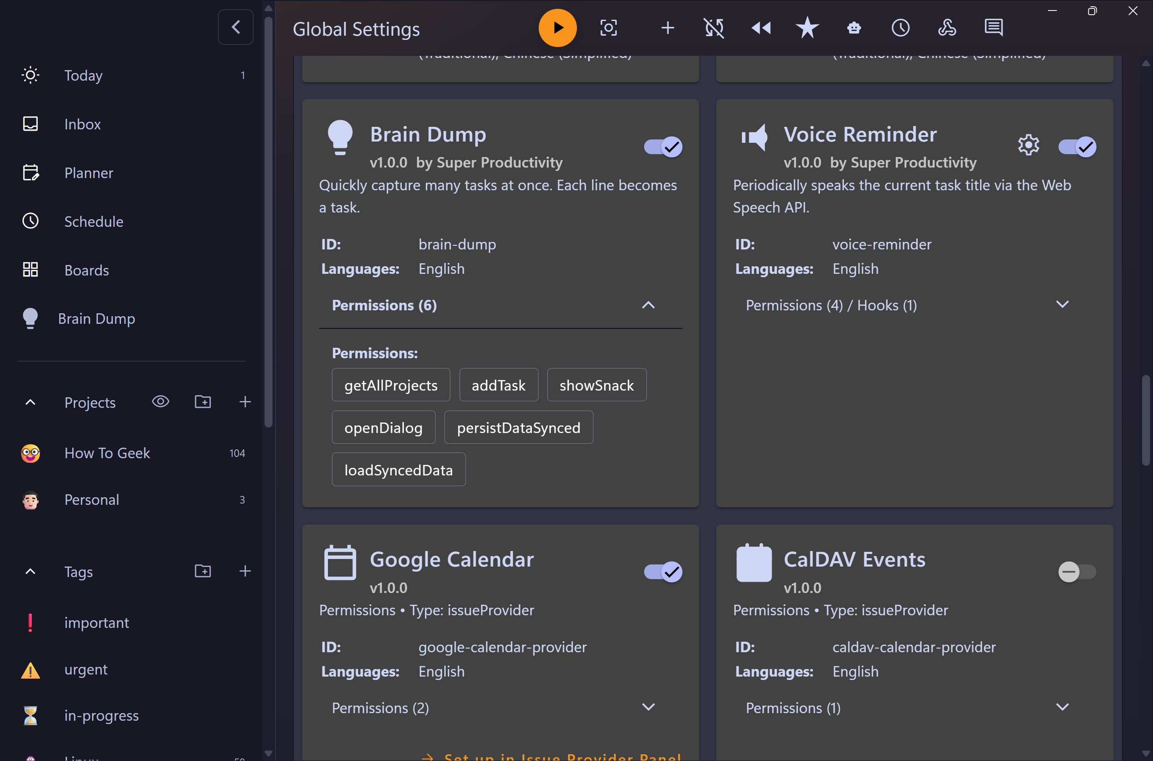Click the Voice Reminder megaphone icon
The height and width of the screenshot is (761, 1153).
[754, 137]
